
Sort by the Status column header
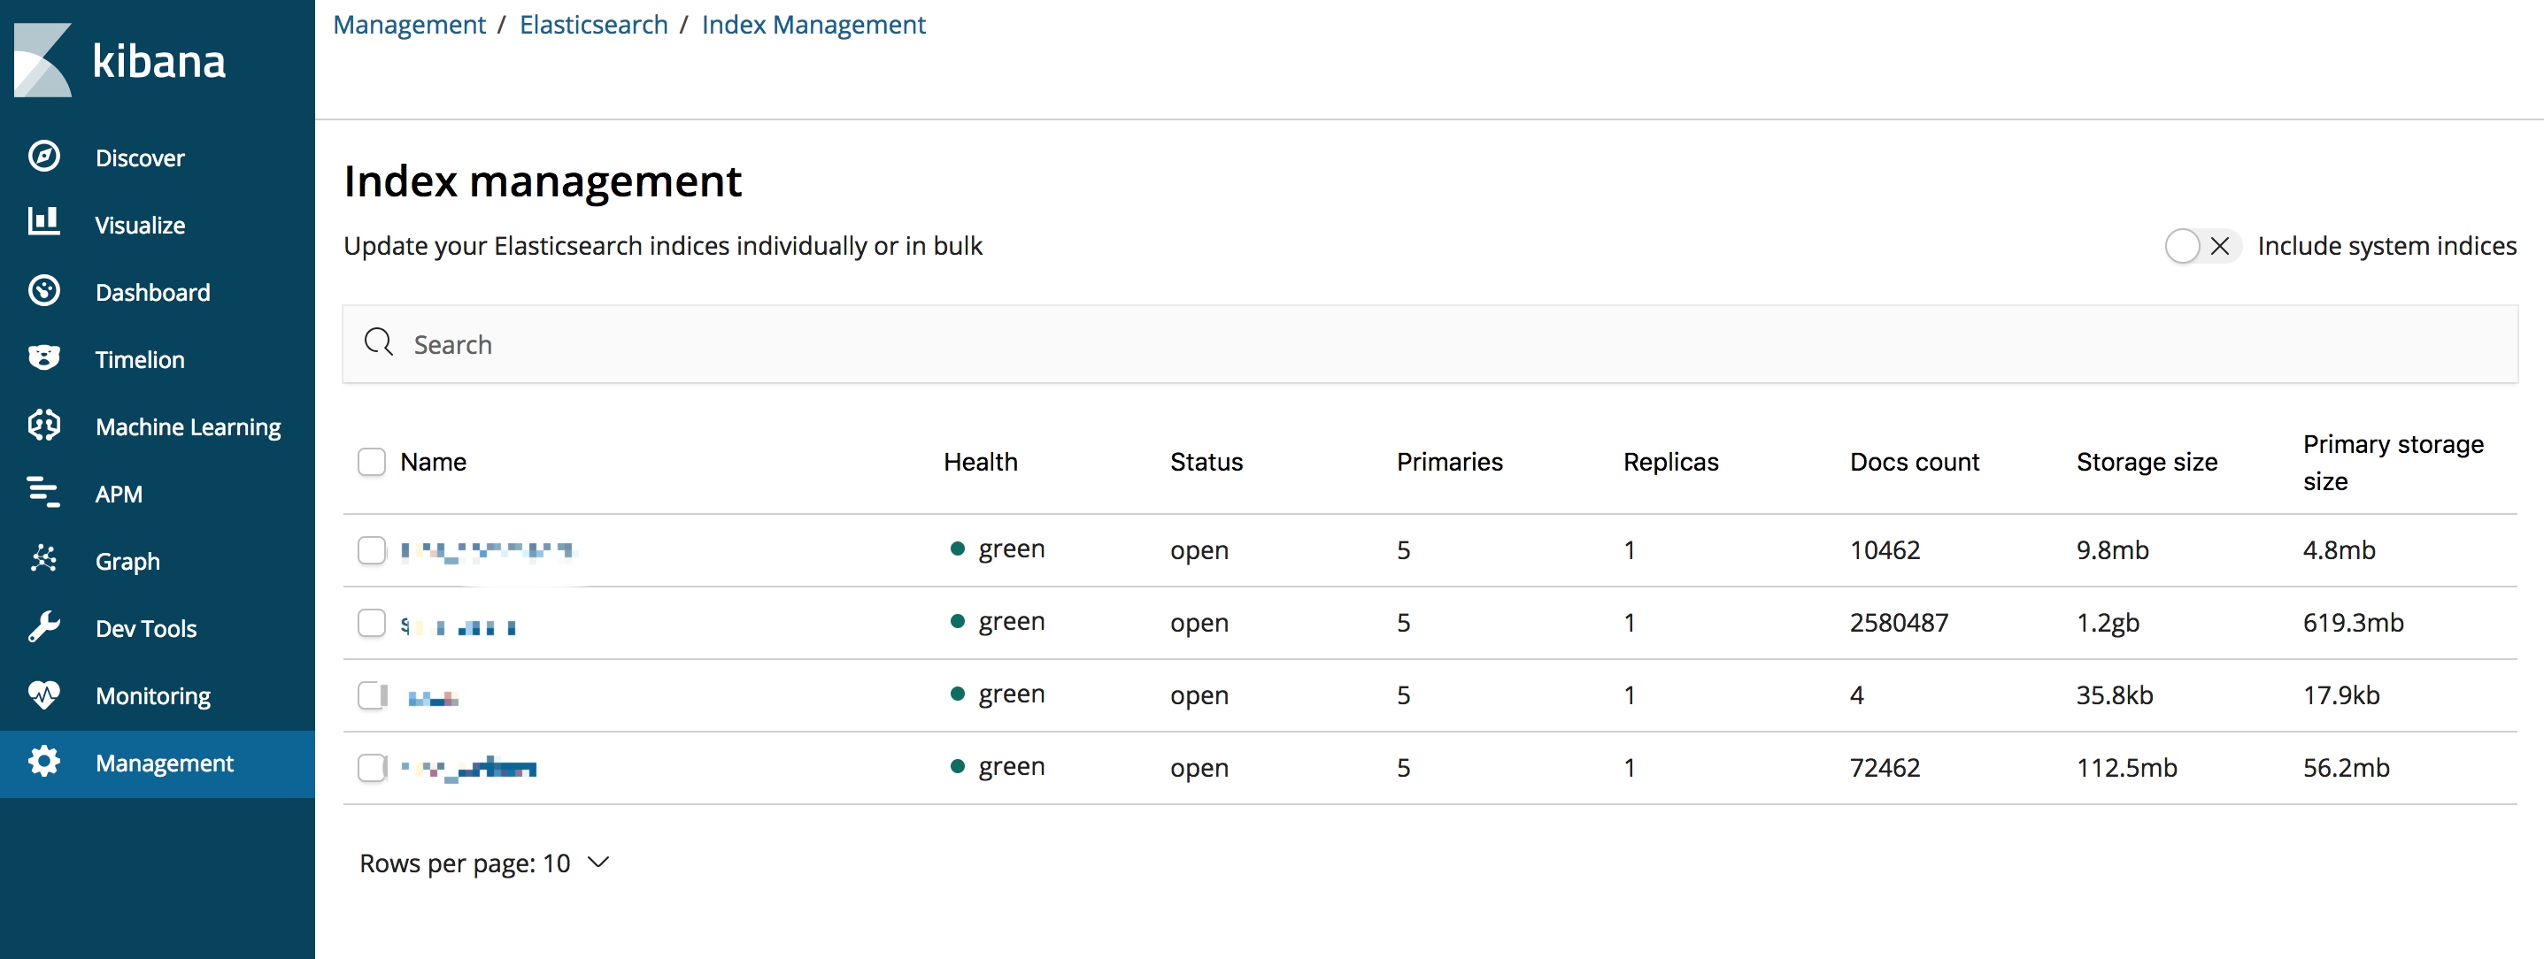click(x=1206, y=462)
